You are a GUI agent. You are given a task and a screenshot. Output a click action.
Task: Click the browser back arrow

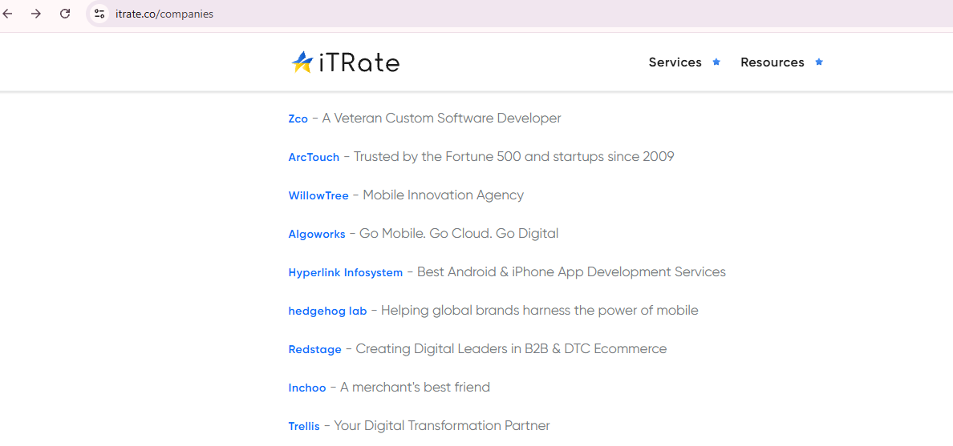[x=8, y=14]
